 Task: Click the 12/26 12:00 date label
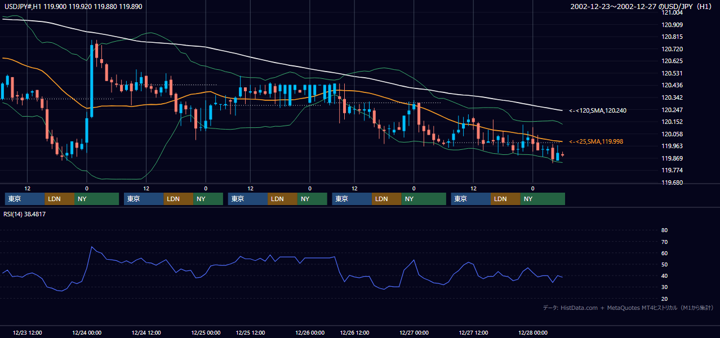[355, 332]
